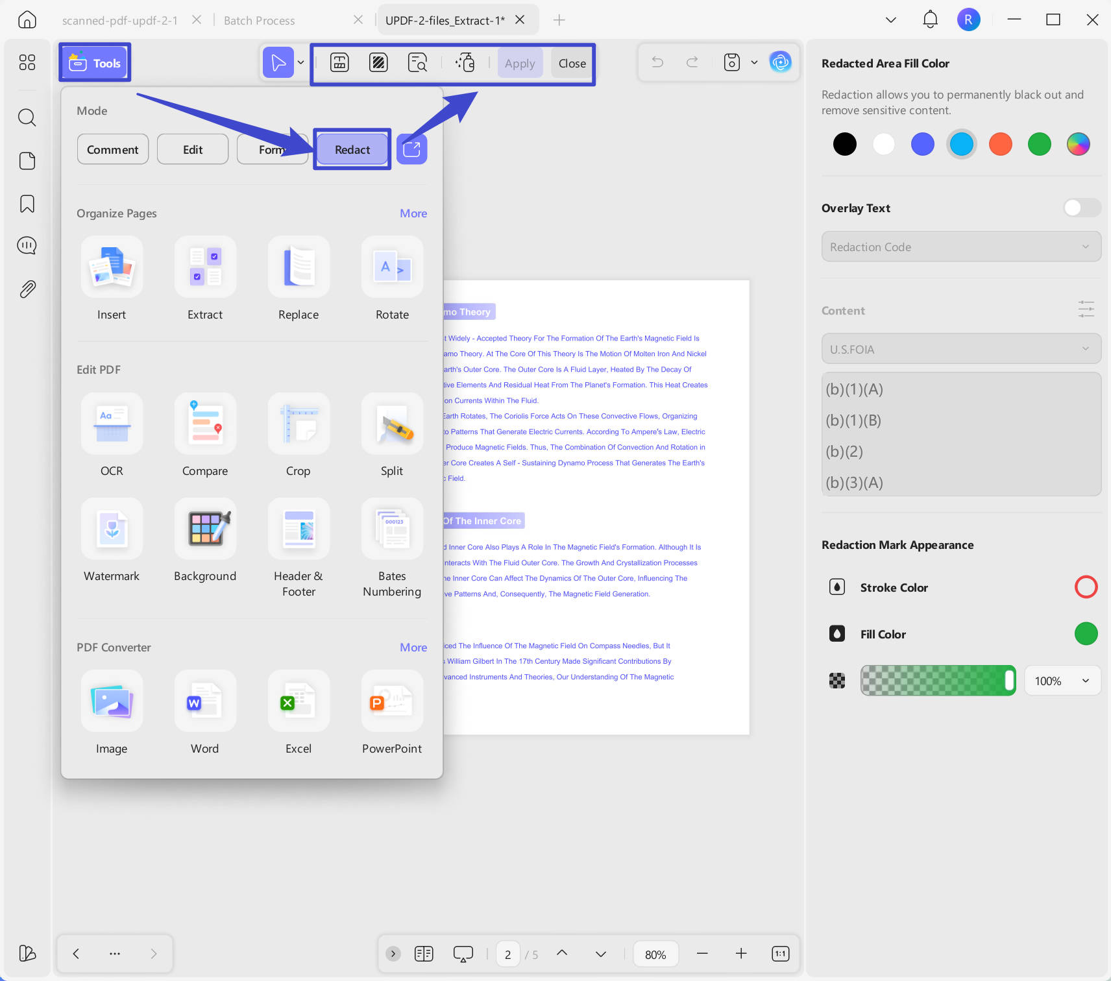Open the tab list chevron in title bar
This screenshot has width=1111, height=981.
[891, 20]
